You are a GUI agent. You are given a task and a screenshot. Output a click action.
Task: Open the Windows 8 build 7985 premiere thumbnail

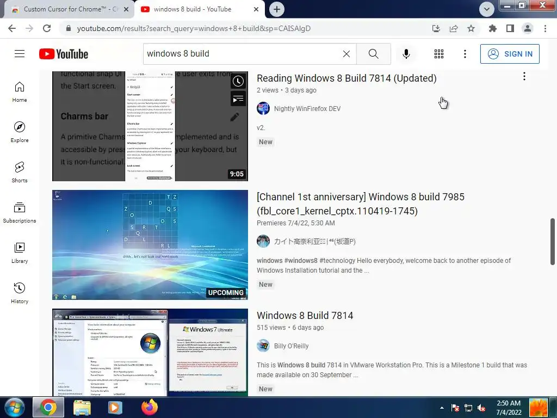[x=150, y=245]
